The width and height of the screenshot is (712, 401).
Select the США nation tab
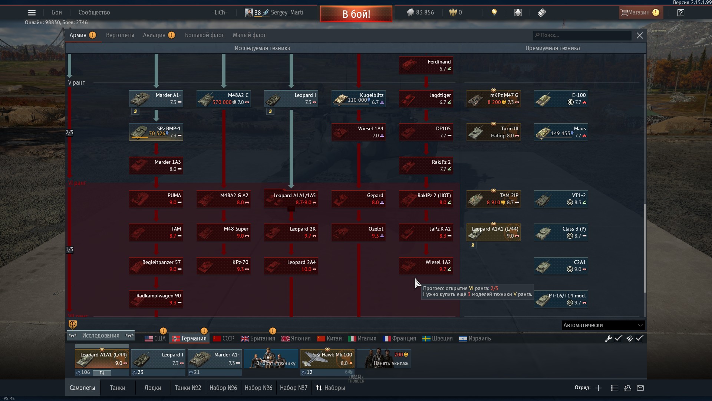(155, 339)
